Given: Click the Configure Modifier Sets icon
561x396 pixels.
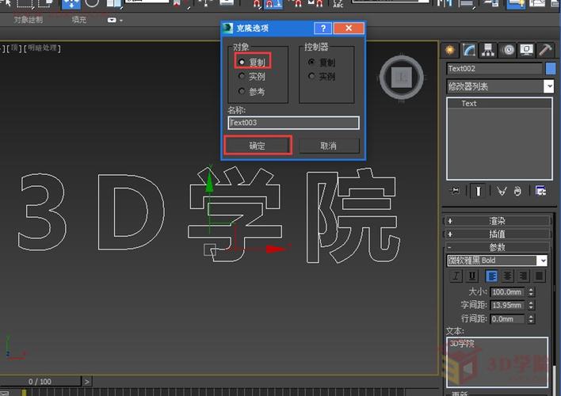Looking at the screenshot, I should click(540, 191).
